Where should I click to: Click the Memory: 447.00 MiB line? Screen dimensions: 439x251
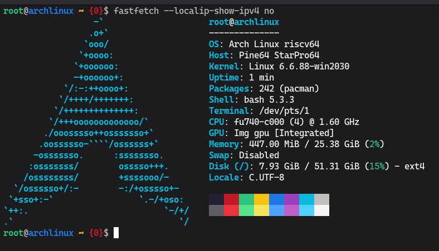(x=296, y=144)
